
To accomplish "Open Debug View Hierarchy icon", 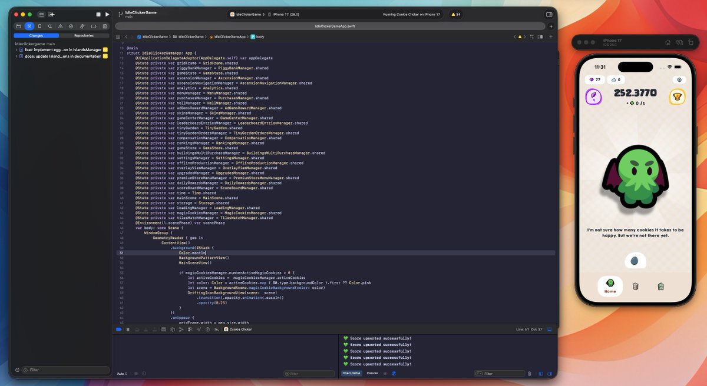I will pyautogui.click(x=173, y=330).
